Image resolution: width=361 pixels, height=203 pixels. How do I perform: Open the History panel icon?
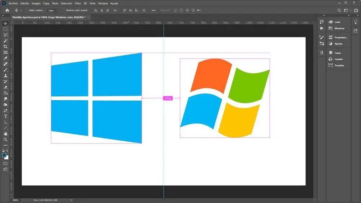[322, 22]
